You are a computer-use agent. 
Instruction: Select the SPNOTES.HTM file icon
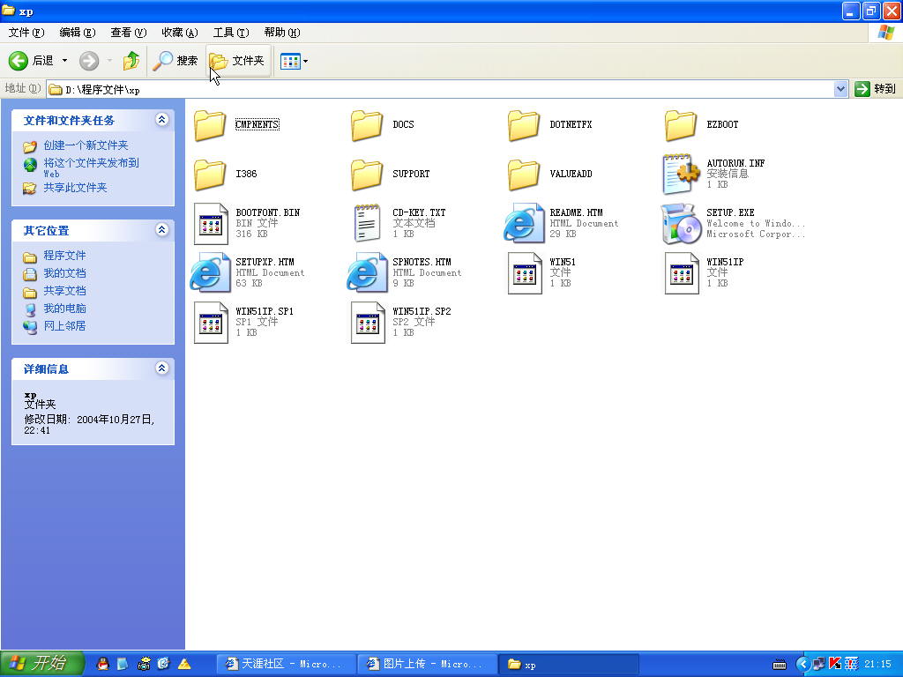tap(367, 273)
